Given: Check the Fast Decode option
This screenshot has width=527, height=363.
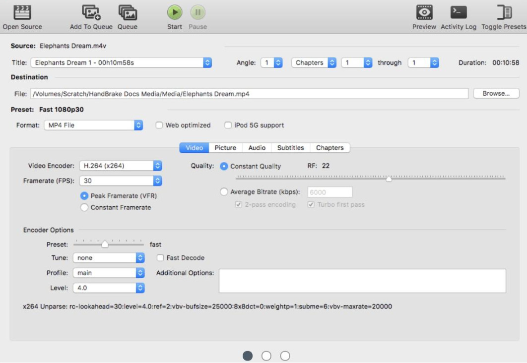Looking at the screenshot, I should pyautogui.click(x=160, y=258).
